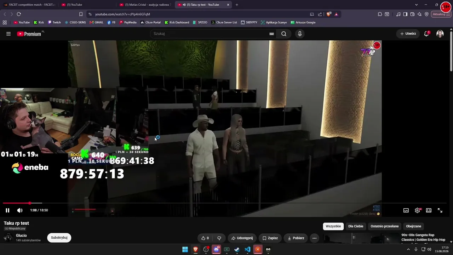Open the Kick Dashboard bookmark
453x255 pixels.
[177, 22]
